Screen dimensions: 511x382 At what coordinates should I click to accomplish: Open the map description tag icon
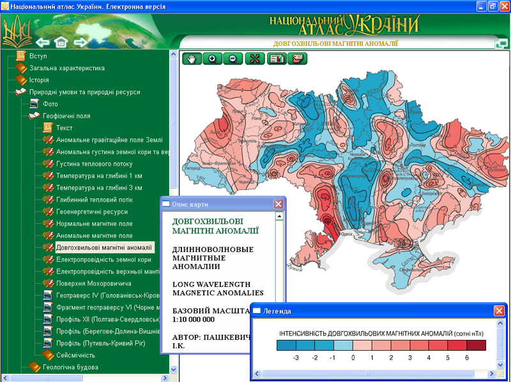(x=297, y=59)
